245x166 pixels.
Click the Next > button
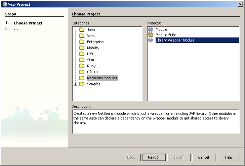coord(154,157)
